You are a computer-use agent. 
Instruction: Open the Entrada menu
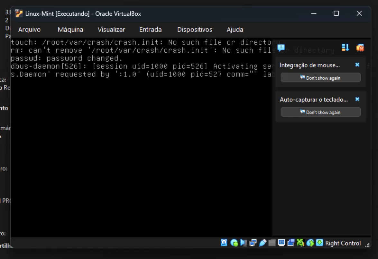(x=151, y=30)
